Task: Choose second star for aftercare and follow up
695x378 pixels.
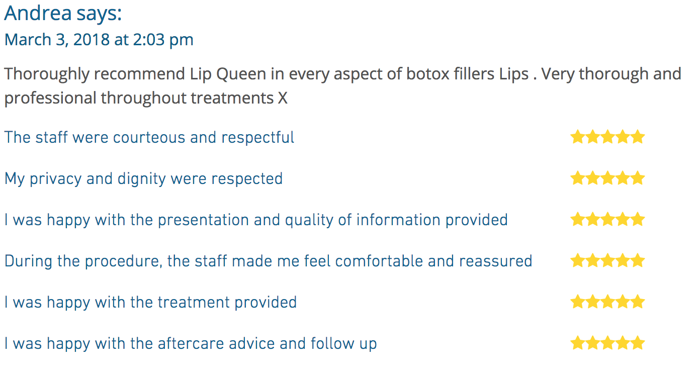Action: (x=592, y=343)
